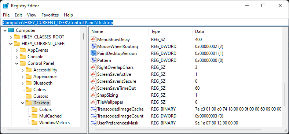Viewport: 289px width, 134px height.
Task: Select the Cursors key
Action: tap(41, 96)
